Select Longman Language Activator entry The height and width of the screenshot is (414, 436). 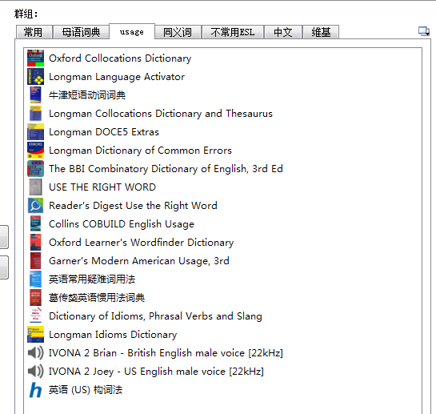click(x=222, y=77)
